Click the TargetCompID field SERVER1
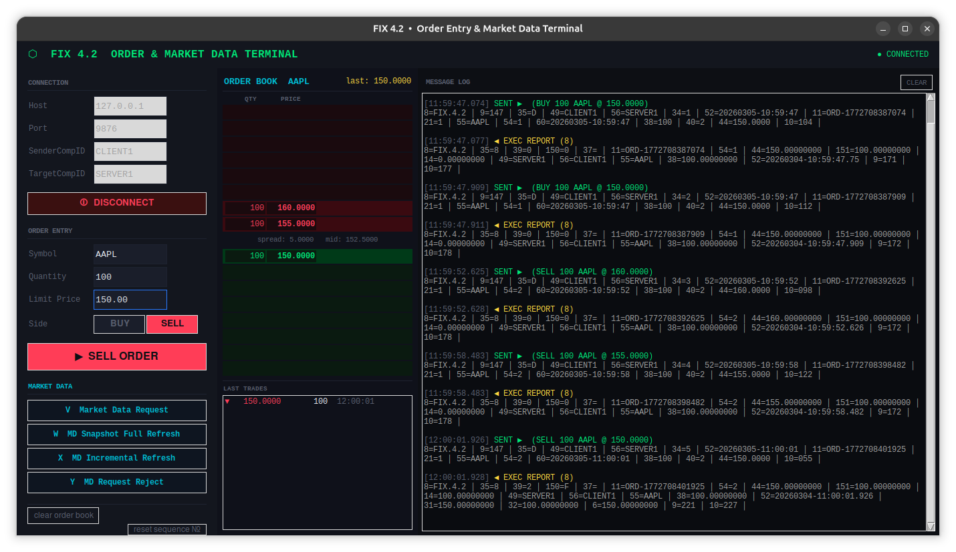Image resolution: width=956 pixels, height=552 pixels. coord(130,174)
